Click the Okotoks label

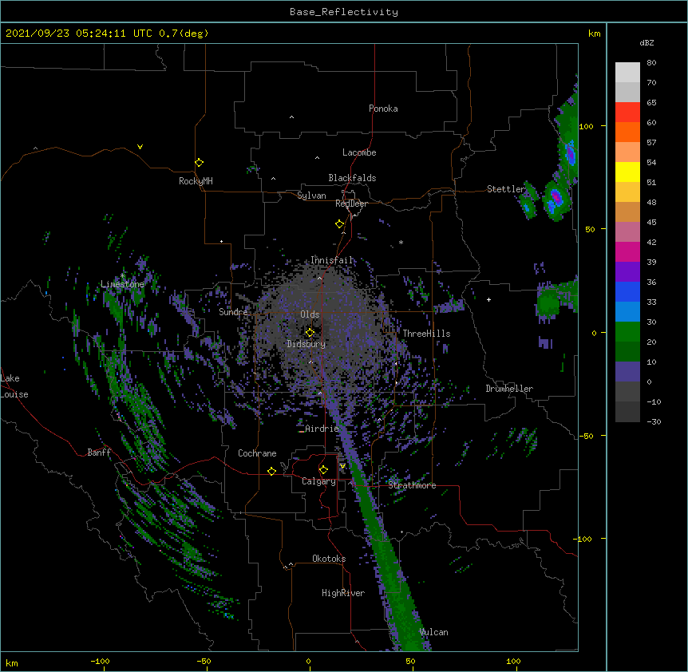point(329,559)
